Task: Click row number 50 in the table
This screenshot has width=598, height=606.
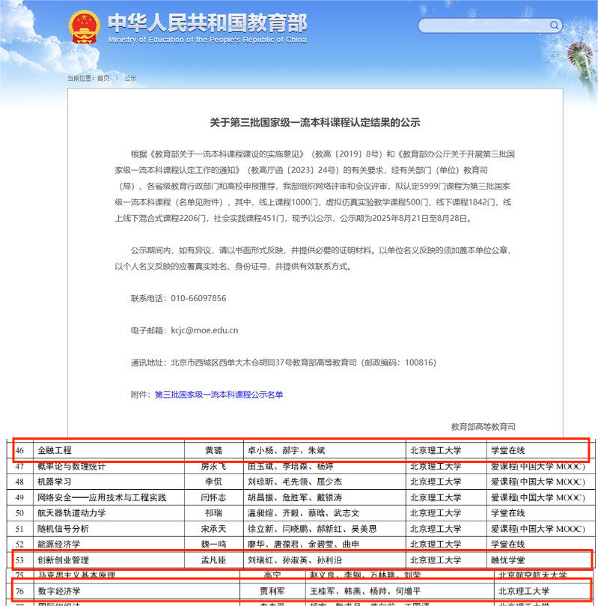Action: click(x=19, y=513)
